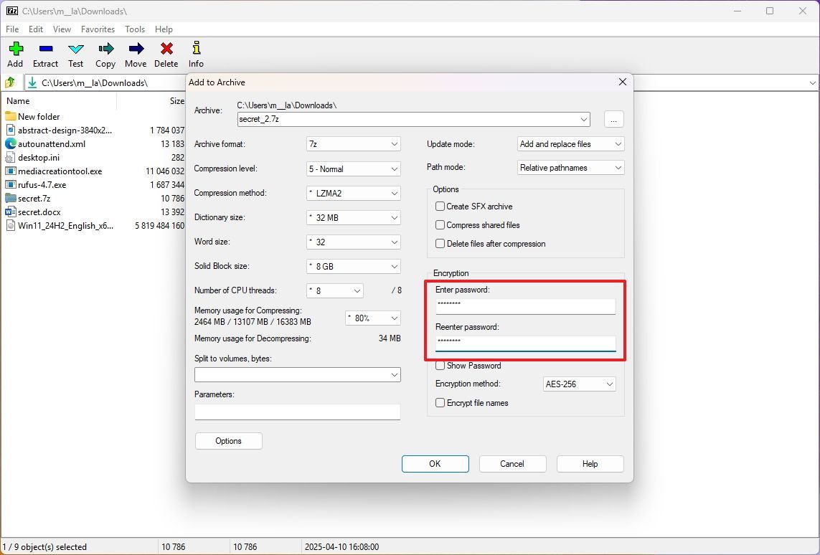Image resolution: width=820 pixels, height=555 pixels.
Task: Click the Copy toolbar icon
Action: (105, 53)
